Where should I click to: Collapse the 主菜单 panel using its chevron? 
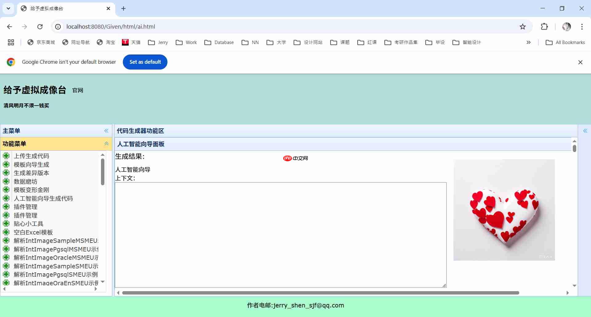(x=106, y=131)
